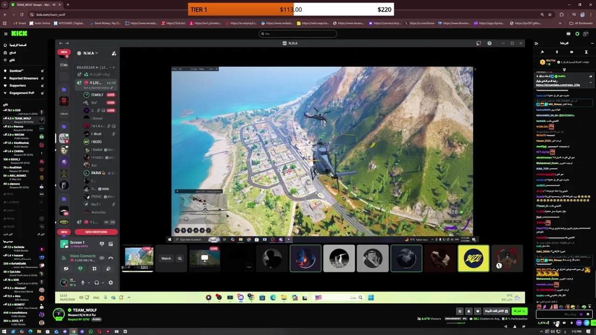Collapse the pinned message chevron in chat
596x335 pixels.
591,82
